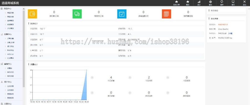Screen dimensions: 250x105
Task: Select 商品列表 in the sidebar
Action: click(x=10, y=13)
